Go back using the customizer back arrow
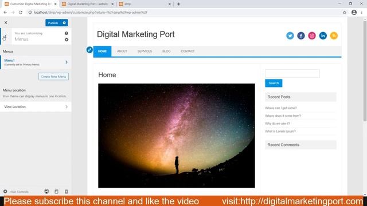The width and height of the screenshot is (367, 206). 5,37
